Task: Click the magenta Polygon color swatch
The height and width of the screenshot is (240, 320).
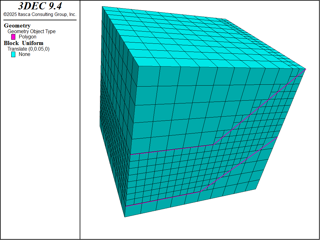Action: [13, 37]
